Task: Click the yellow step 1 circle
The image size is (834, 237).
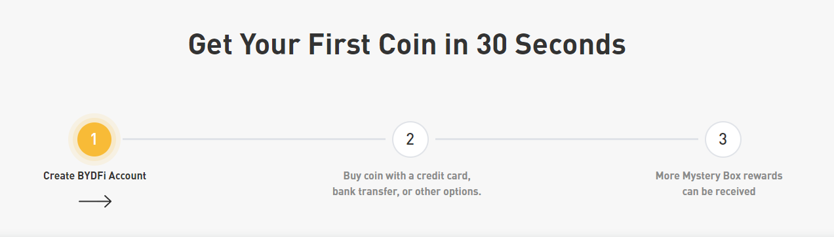Action: click(x=94, y=139)
